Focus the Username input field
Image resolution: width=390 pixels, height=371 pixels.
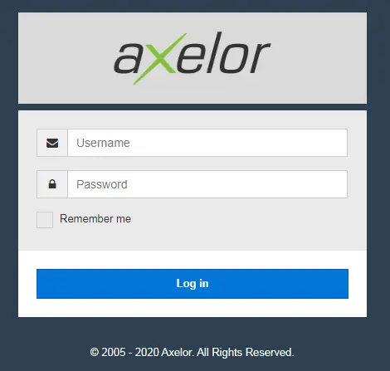(207, 143)
